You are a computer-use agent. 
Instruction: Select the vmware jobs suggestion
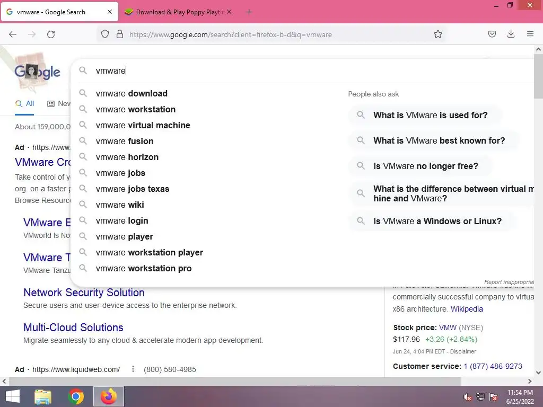[x=120, y=173]
